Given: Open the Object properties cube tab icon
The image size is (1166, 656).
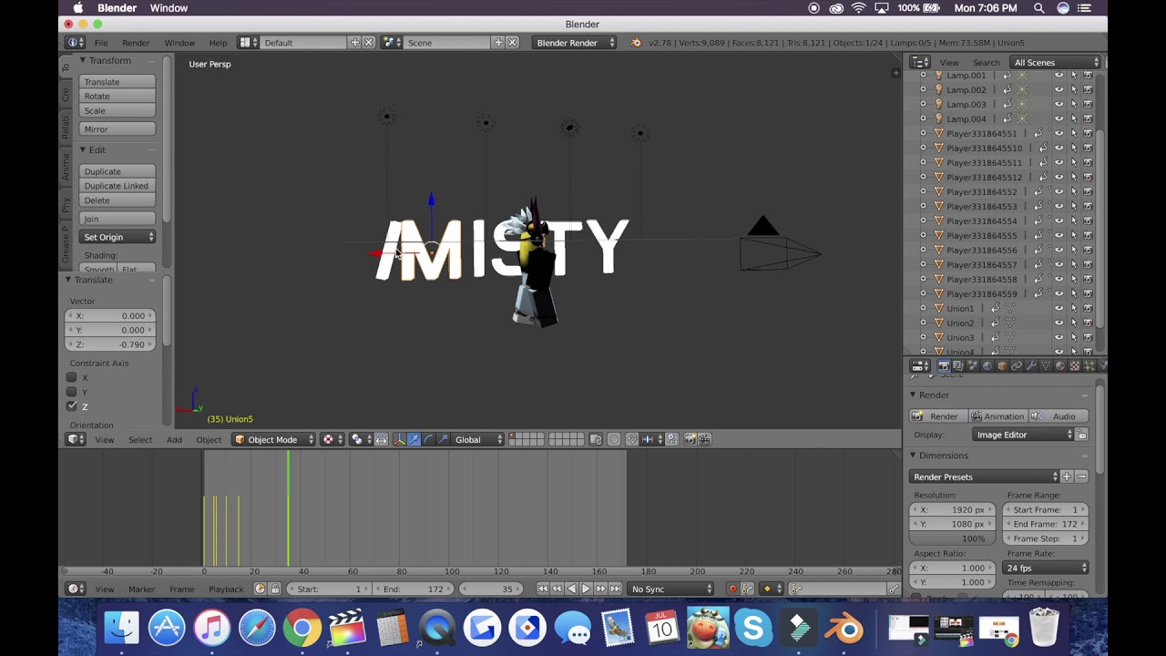Looking at the screenshot, I should click(1002, 366).
